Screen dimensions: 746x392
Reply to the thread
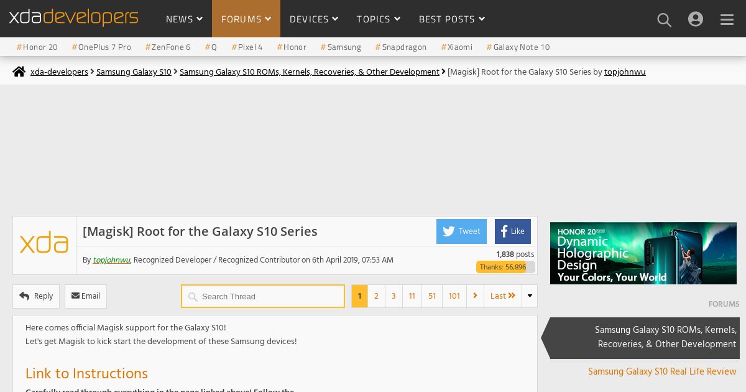(x=36, y=296)
